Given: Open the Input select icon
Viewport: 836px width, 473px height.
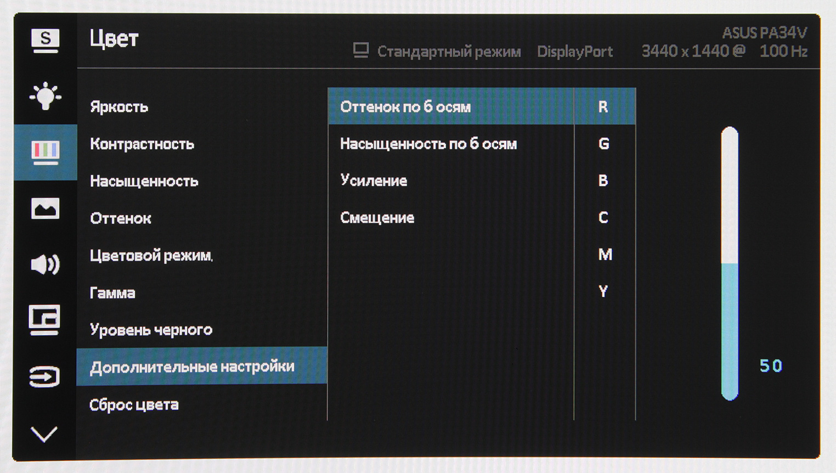Looking at the screenshot, I should tap(45, 376).
